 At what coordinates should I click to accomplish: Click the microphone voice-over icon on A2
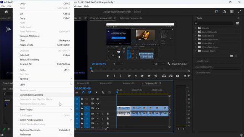point(108,119)
